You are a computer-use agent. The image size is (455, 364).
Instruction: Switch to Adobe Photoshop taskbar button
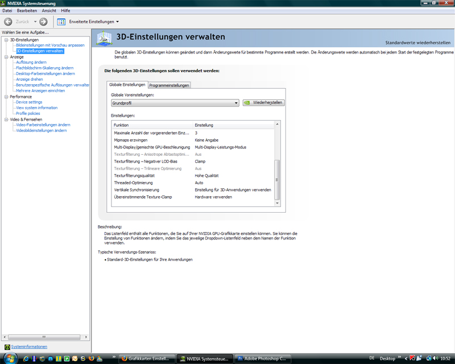[262, 359]
